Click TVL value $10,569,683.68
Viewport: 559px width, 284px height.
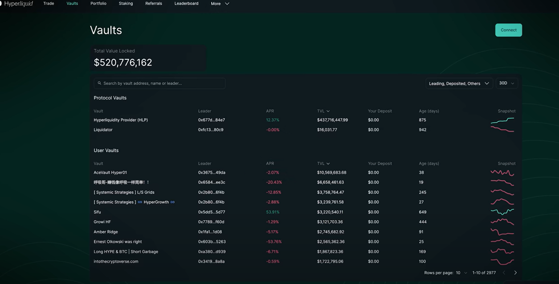[331, 173]
